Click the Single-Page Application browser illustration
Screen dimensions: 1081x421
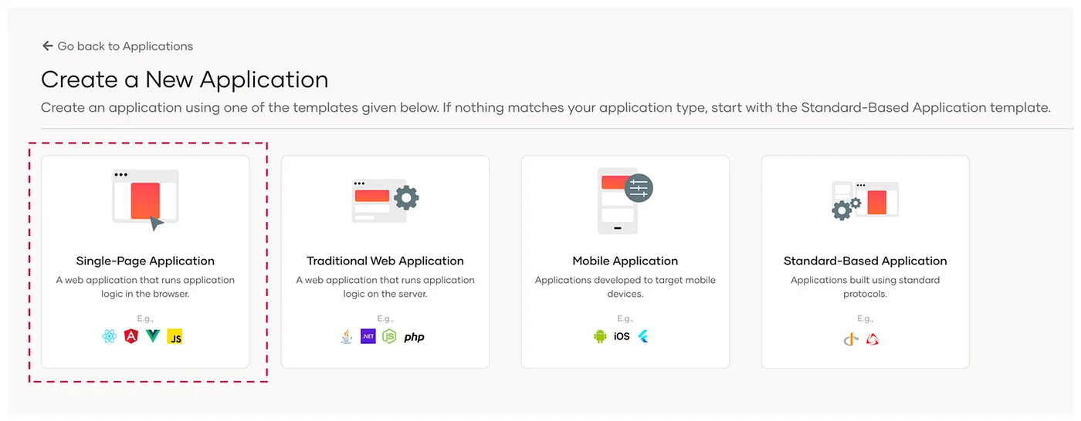coord(145,199)
